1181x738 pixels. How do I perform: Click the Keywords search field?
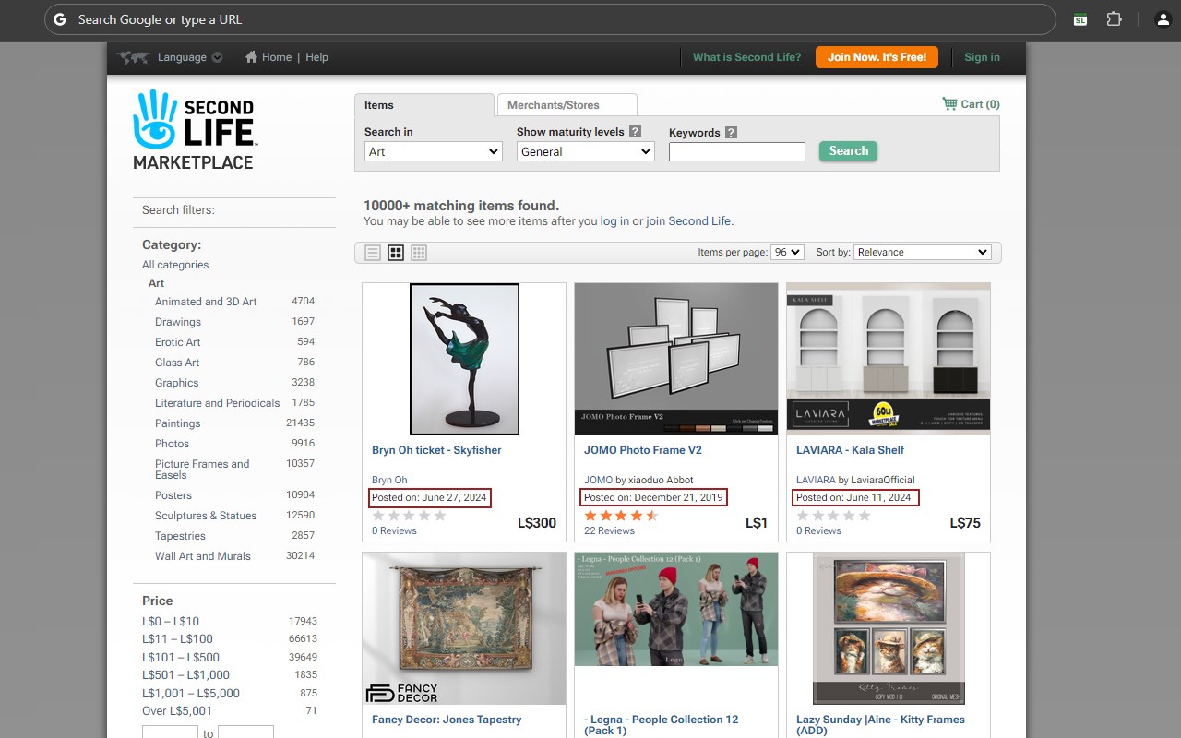click(x=737, y=151)
